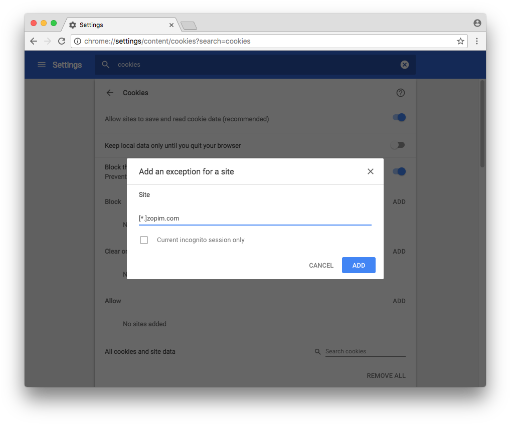Enable Keep local data only until you quit

[x=398, y=144]
